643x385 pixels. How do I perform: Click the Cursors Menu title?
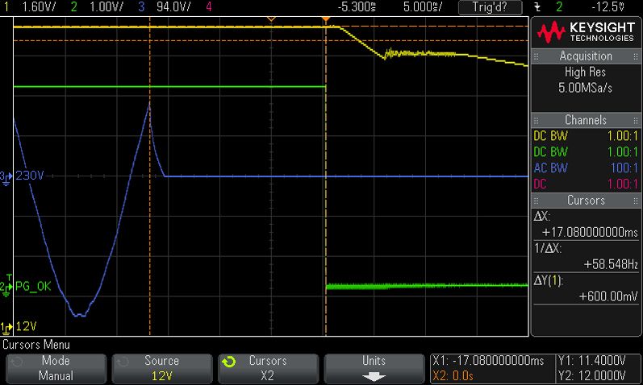36,345
